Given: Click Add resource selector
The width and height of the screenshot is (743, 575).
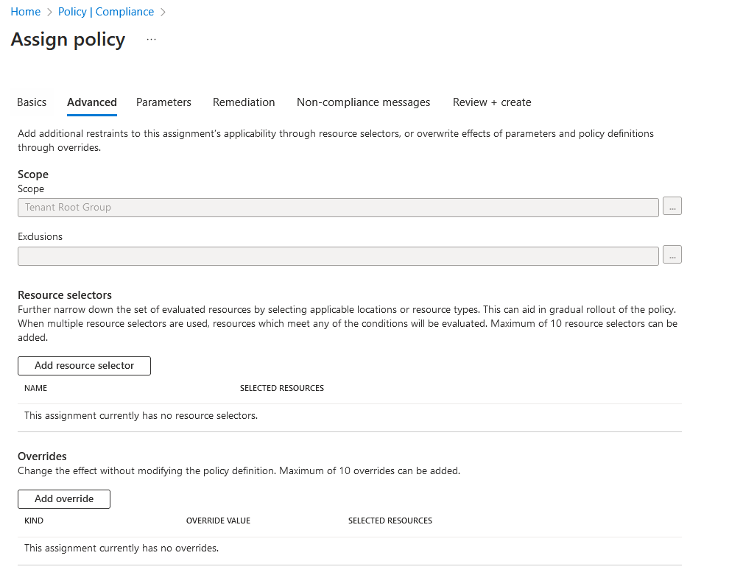Looking at the screenshot, I should click(x=83, y=365).
